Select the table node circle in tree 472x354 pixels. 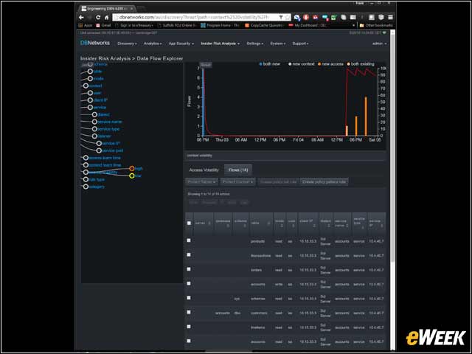(90, 72)
